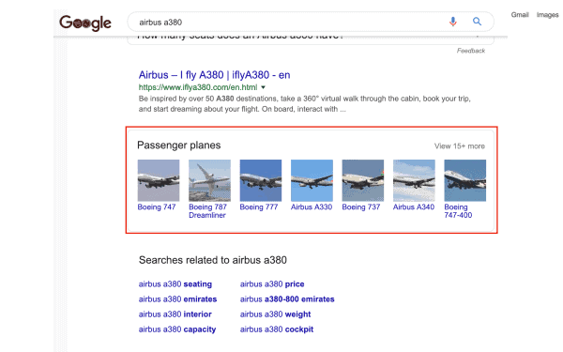Viewport: 563px width, 352px height.
Task: Search airbus a380 emirates
Action: point(177,299)
